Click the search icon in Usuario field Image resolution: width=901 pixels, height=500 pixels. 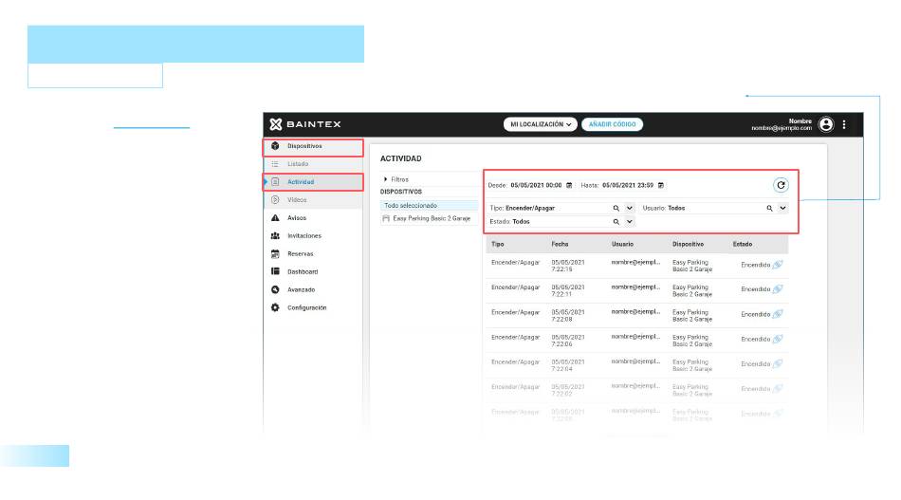pos(769,207)
